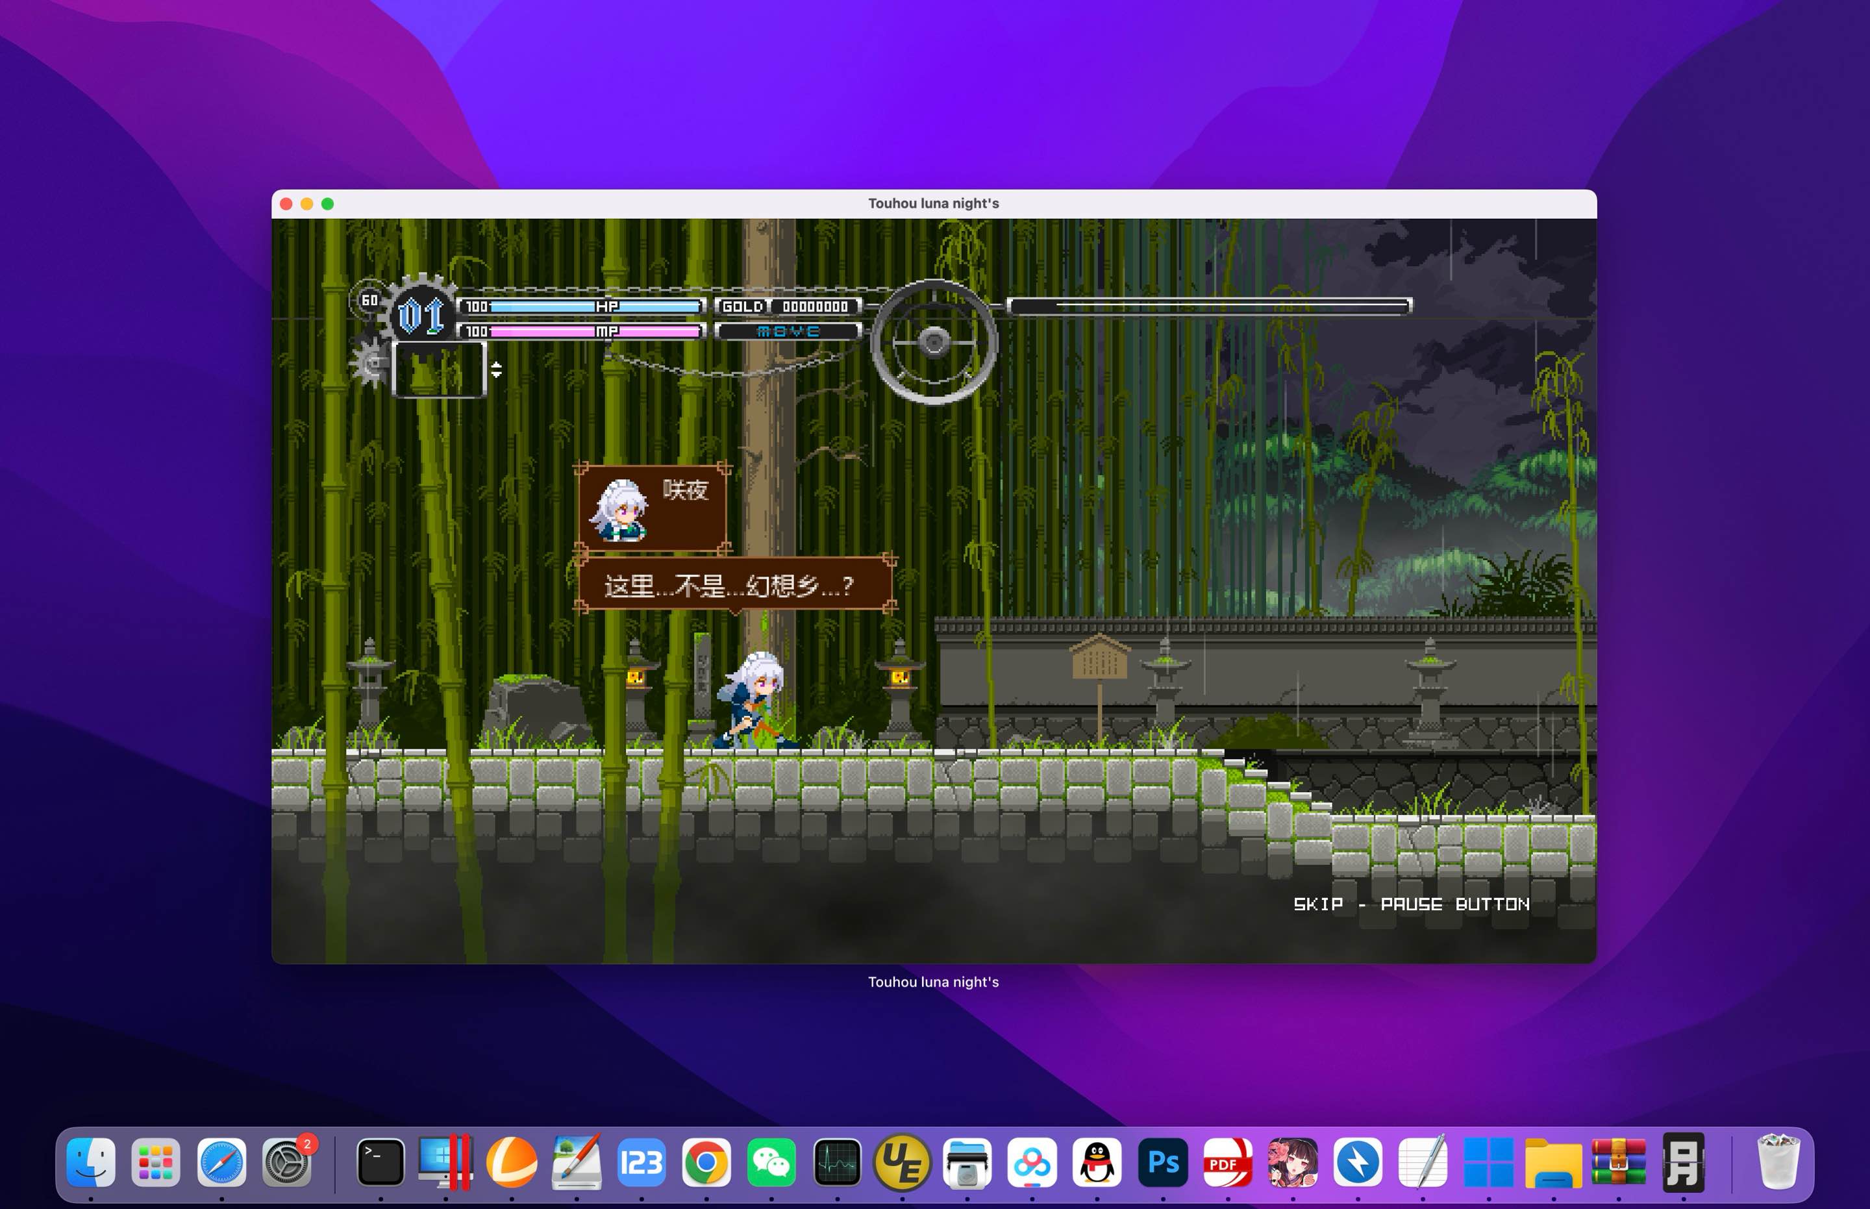
Task: Open the blue lightning bolt app
Action: 1358,1162
